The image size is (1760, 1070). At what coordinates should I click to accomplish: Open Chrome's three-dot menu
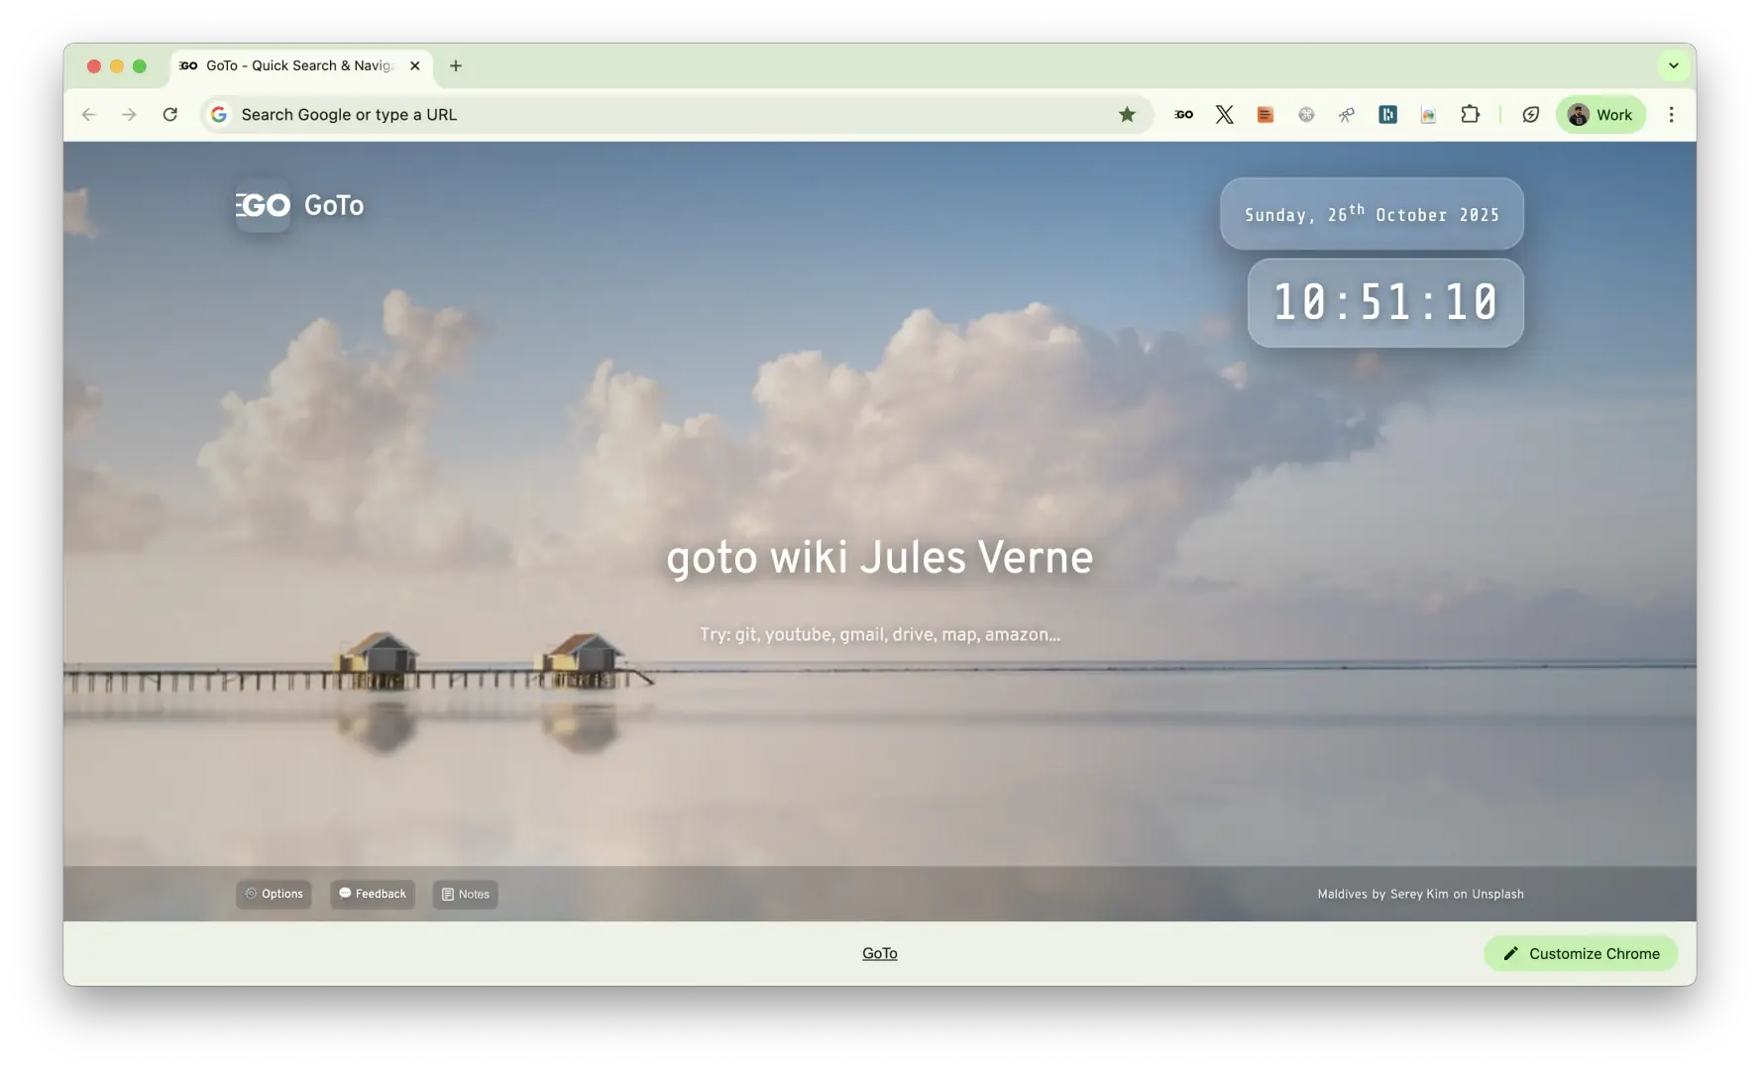(x=1671, y=114)
